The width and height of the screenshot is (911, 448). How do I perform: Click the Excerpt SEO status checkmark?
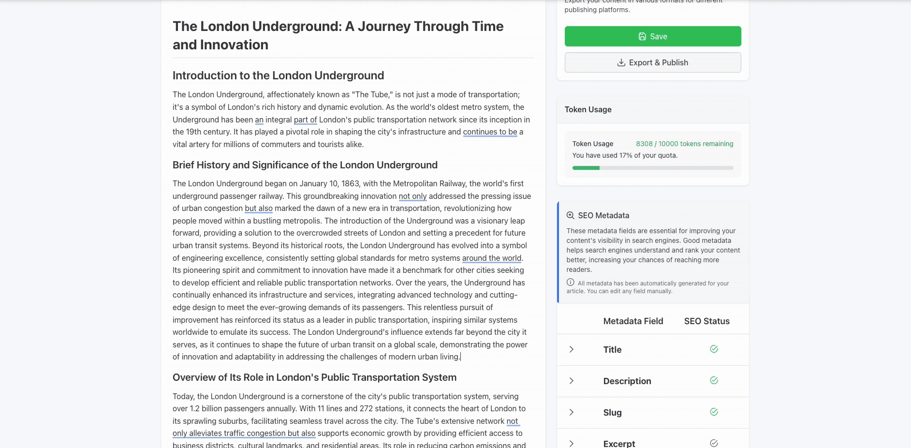[x=713, y=443]
